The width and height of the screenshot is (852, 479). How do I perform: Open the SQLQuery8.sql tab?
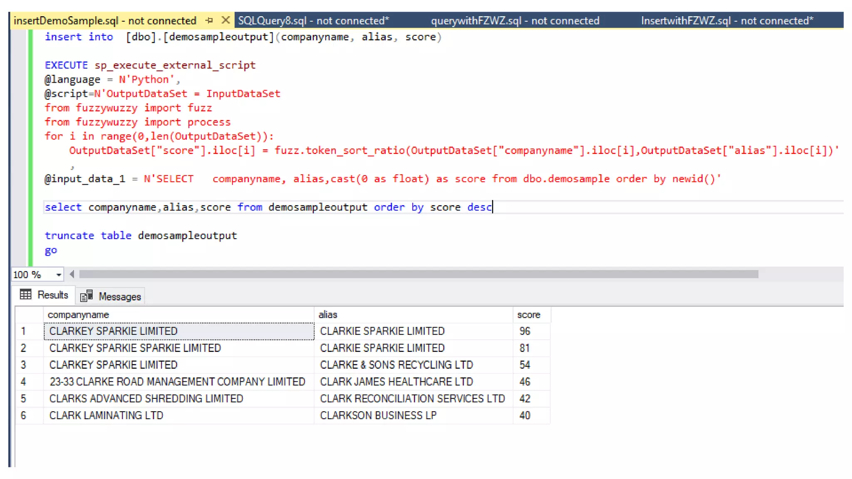(x=313, y=20)
